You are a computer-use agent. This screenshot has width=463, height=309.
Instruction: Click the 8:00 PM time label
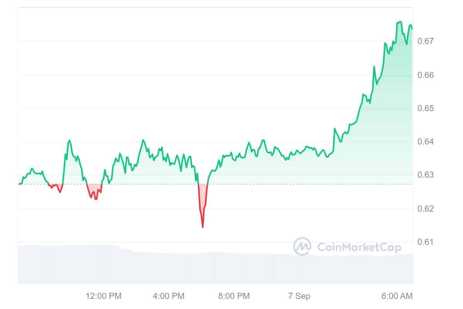[234, 296]
